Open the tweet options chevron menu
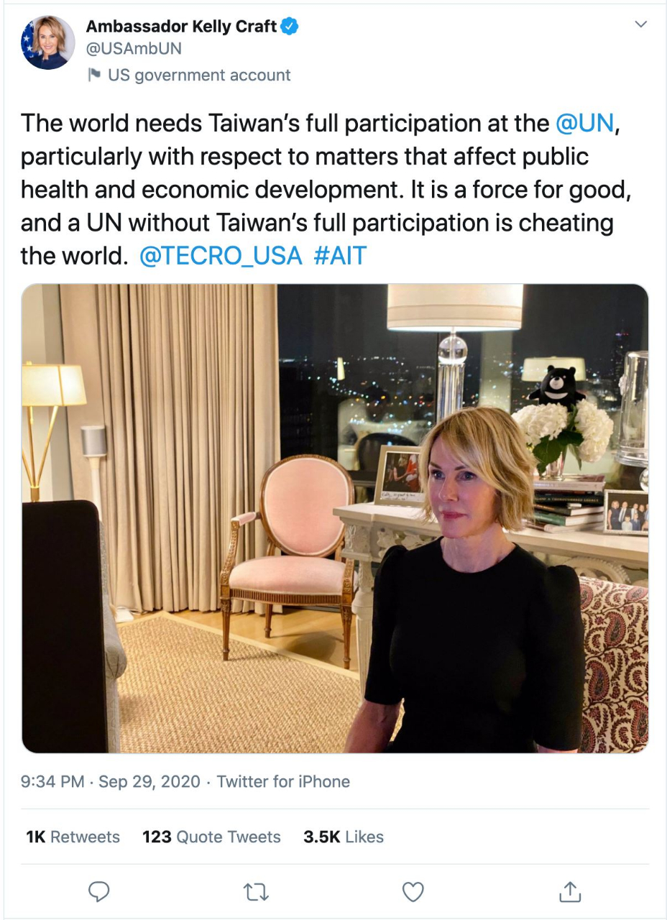 [641, 25]
